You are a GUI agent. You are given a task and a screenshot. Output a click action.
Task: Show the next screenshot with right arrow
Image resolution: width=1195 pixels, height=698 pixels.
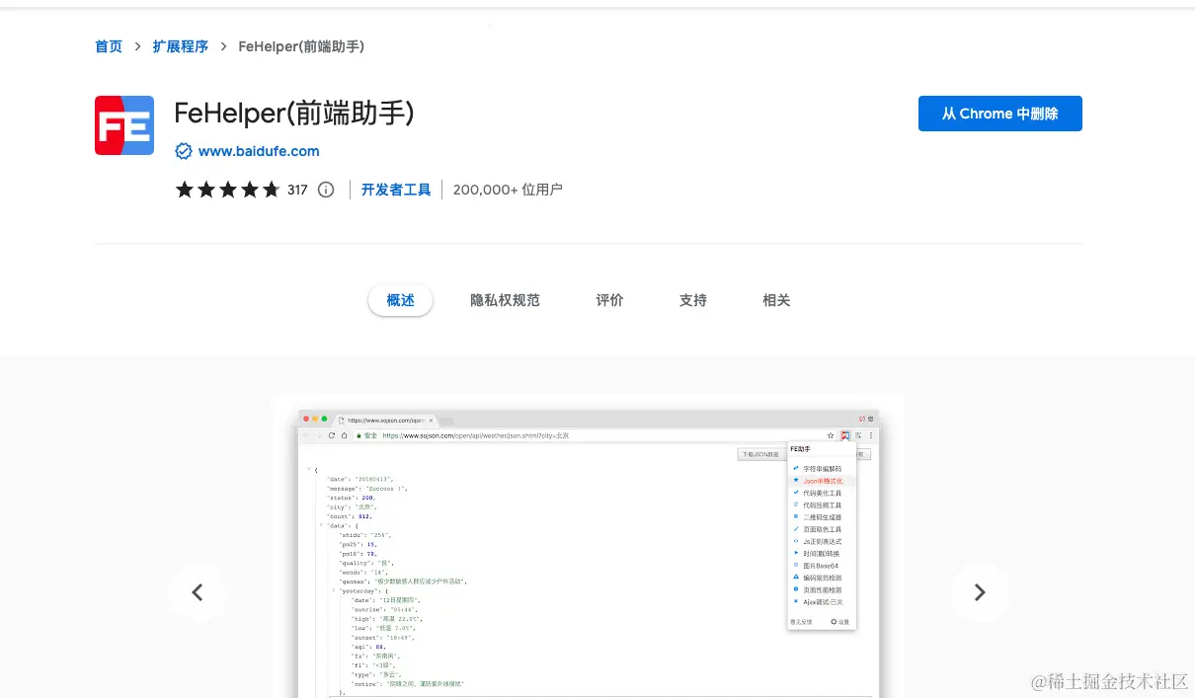(x=980, y=592)
